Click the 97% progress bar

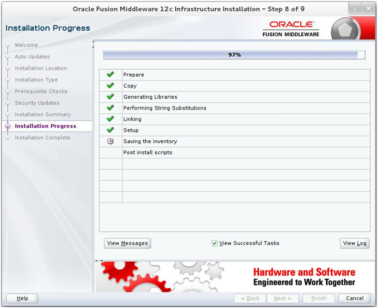(234, 55)
